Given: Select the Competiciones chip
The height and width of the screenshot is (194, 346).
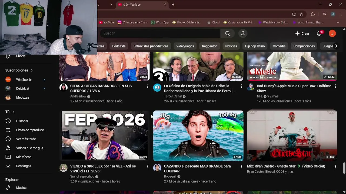Looking at the screenshot, I should pyautogui.click(x=304, y=46).
